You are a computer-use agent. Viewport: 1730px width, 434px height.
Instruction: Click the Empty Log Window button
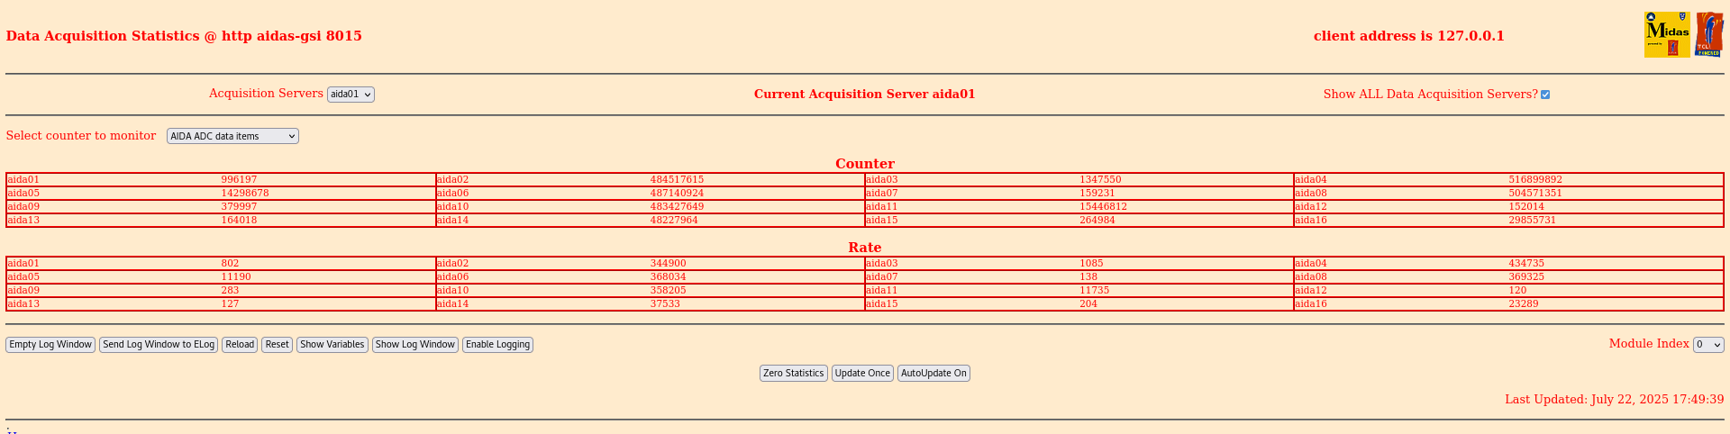[x=50, y=345]
